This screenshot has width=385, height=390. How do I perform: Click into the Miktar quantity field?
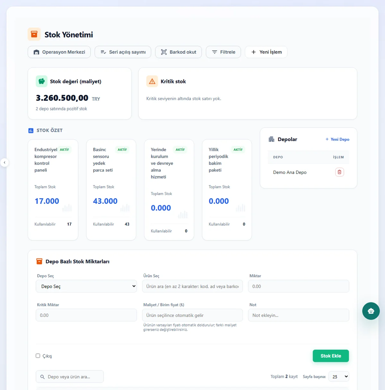[298, 286]
